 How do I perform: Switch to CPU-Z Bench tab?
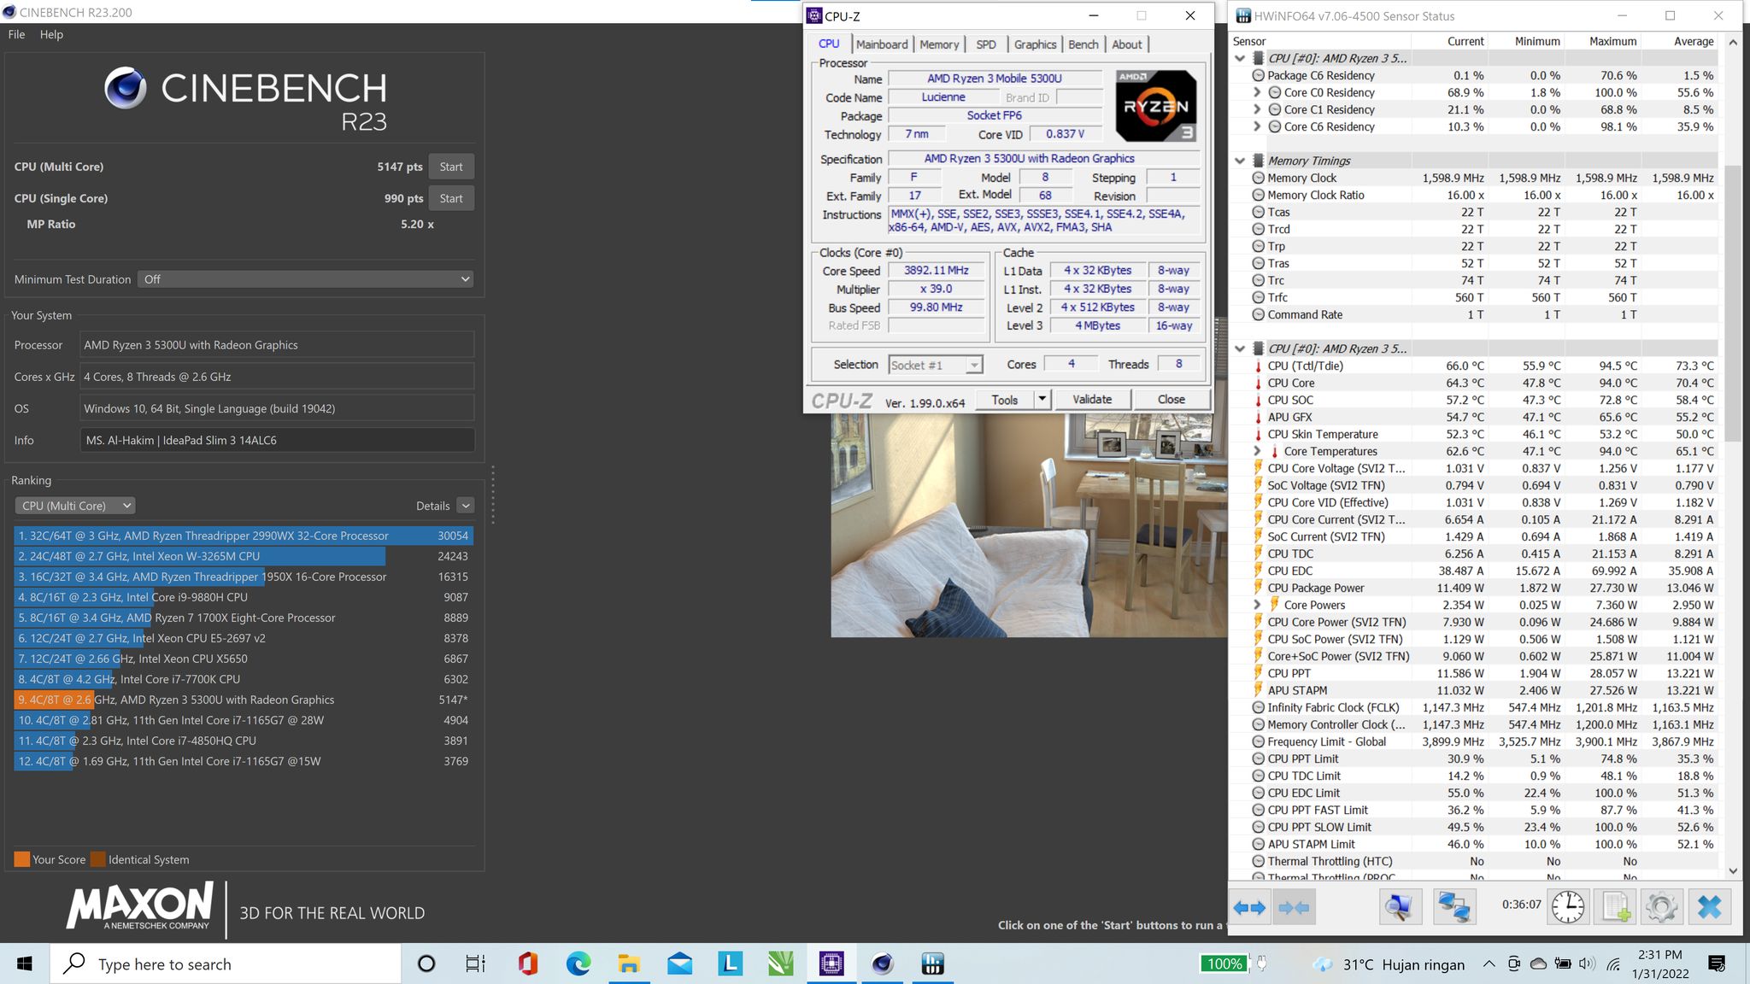(1083, 44)
